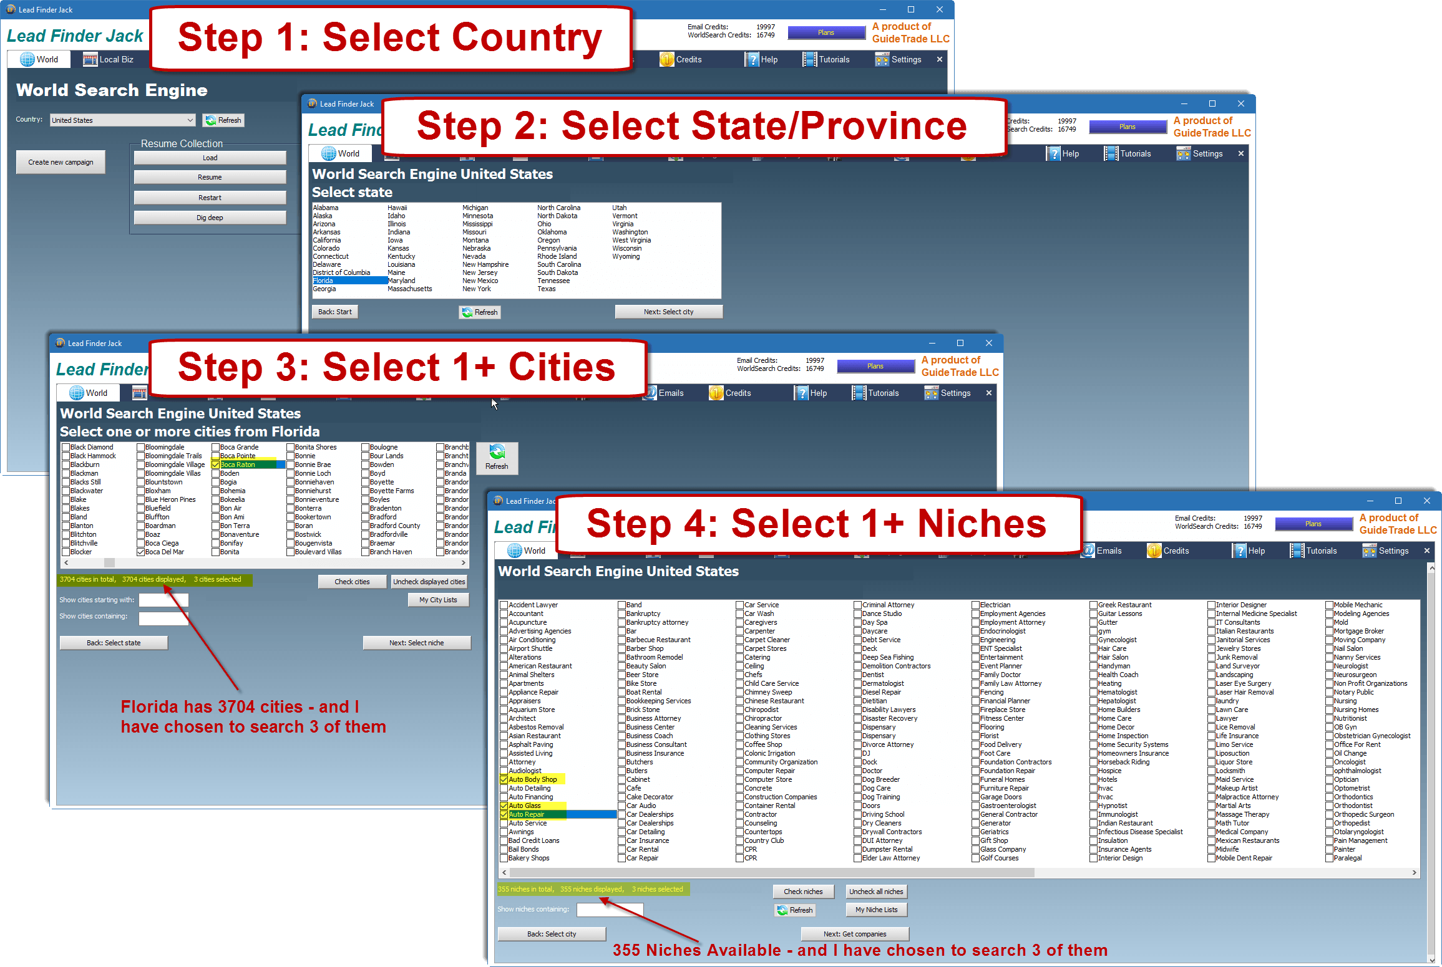Screen dimensions: 1442x967
Task: Click the blue Plans button in Step 4 window
Action: click(x=1313, y=524)
